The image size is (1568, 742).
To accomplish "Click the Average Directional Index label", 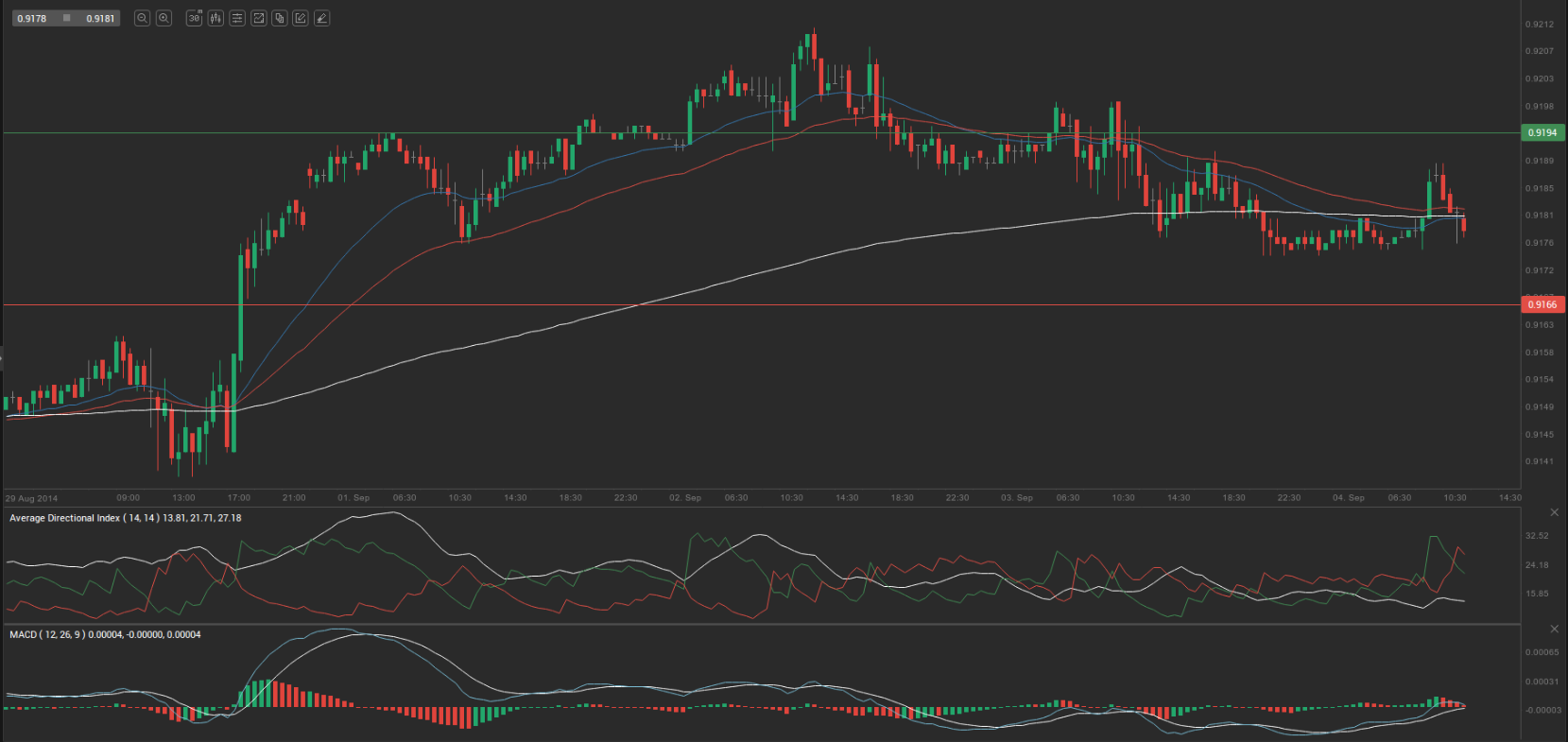I will (x=64, y=518).
